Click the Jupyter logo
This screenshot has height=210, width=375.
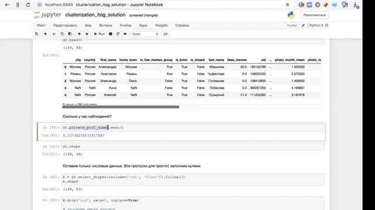(47, 15)
